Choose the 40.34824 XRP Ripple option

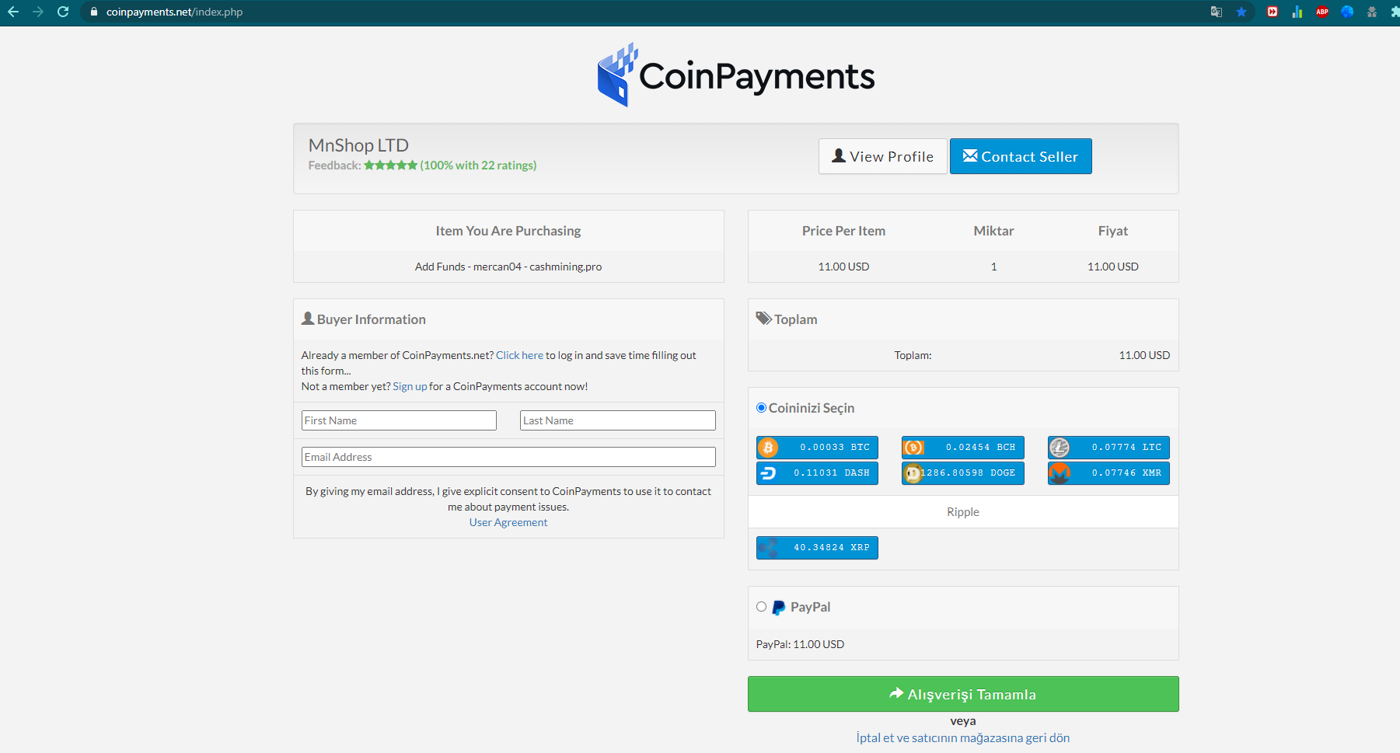click(x=817, y=548)
